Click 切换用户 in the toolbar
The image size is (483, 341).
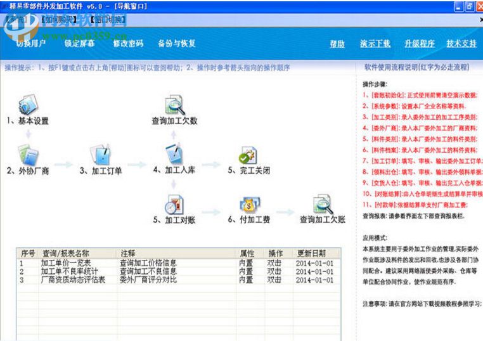point(30,44)
